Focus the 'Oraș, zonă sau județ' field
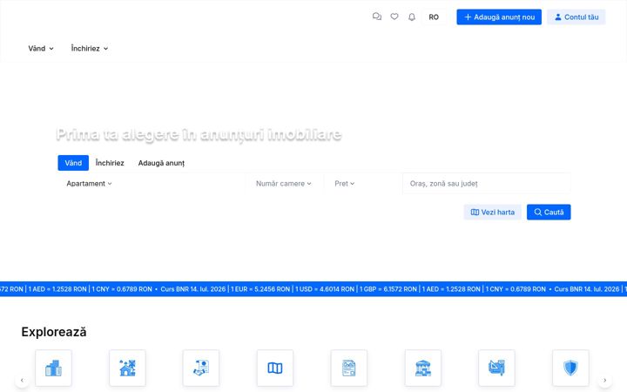The image size is (627, 392). [486, 184]
